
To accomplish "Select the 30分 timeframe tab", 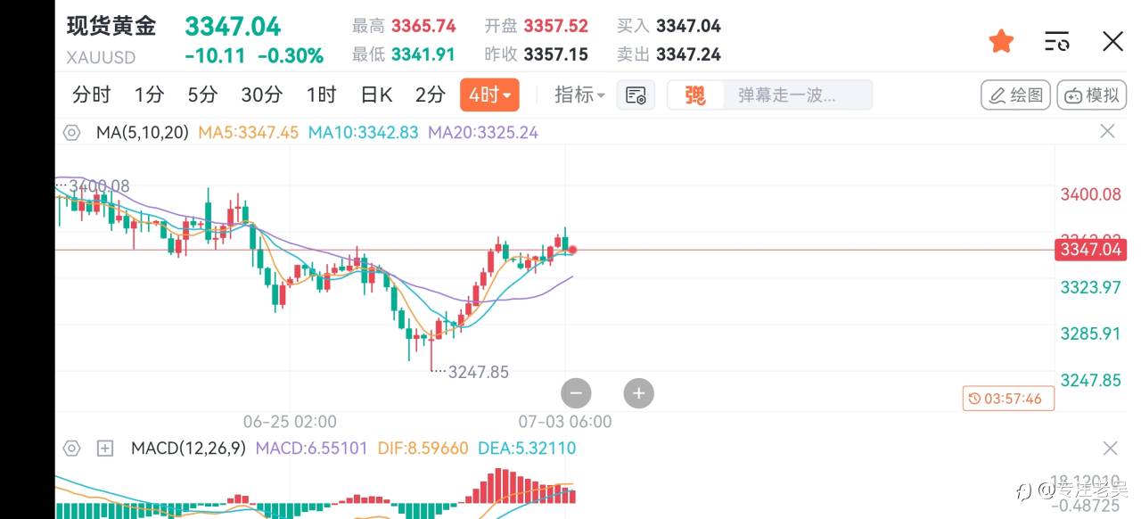I will [x=261, y=95].
